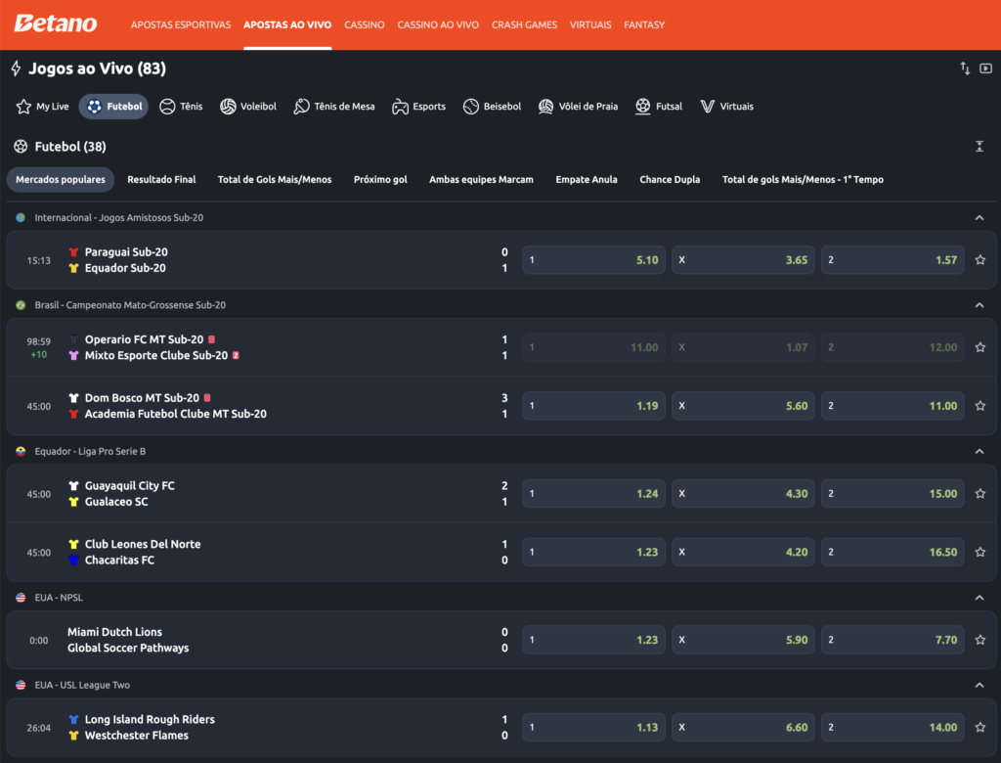Collapse Internacional Jogos Amistosos Sub-20 section
1001x763 pixels.
pos(979,218)
